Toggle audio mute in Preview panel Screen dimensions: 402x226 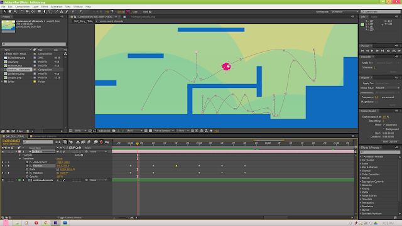pos(388,51)
